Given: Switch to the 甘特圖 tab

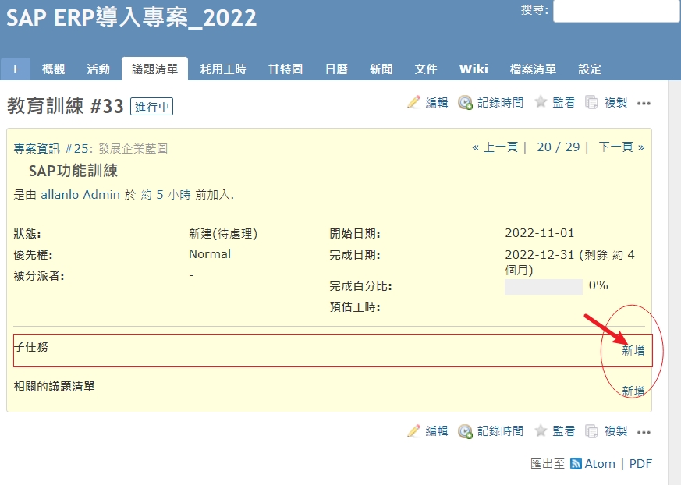Looking at the screenshot, I should pos(285,69).
